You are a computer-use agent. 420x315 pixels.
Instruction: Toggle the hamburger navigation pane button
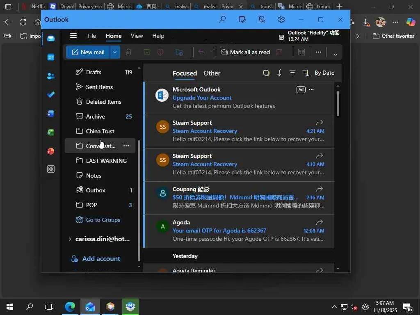pyautogui.click(x=73, y=36)
